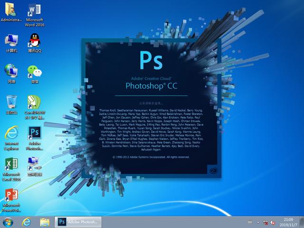Screen dimensions: 304x228
Task: Select the Recycle Bin desktop icon
Action: pyautogui.click(x=11, y=104)
